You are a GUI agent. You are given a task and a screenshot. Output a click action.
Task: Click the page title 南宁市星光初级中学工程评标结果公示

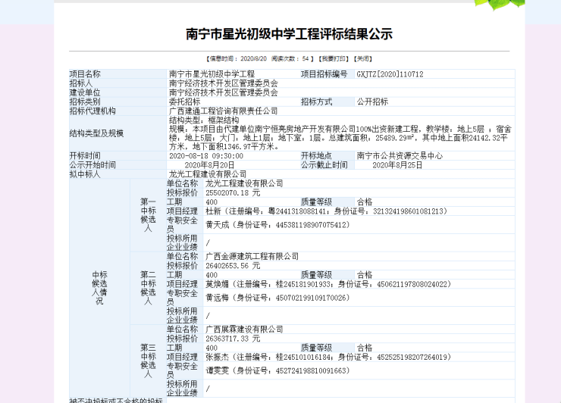pyautogui.click(x=289, y=34)
